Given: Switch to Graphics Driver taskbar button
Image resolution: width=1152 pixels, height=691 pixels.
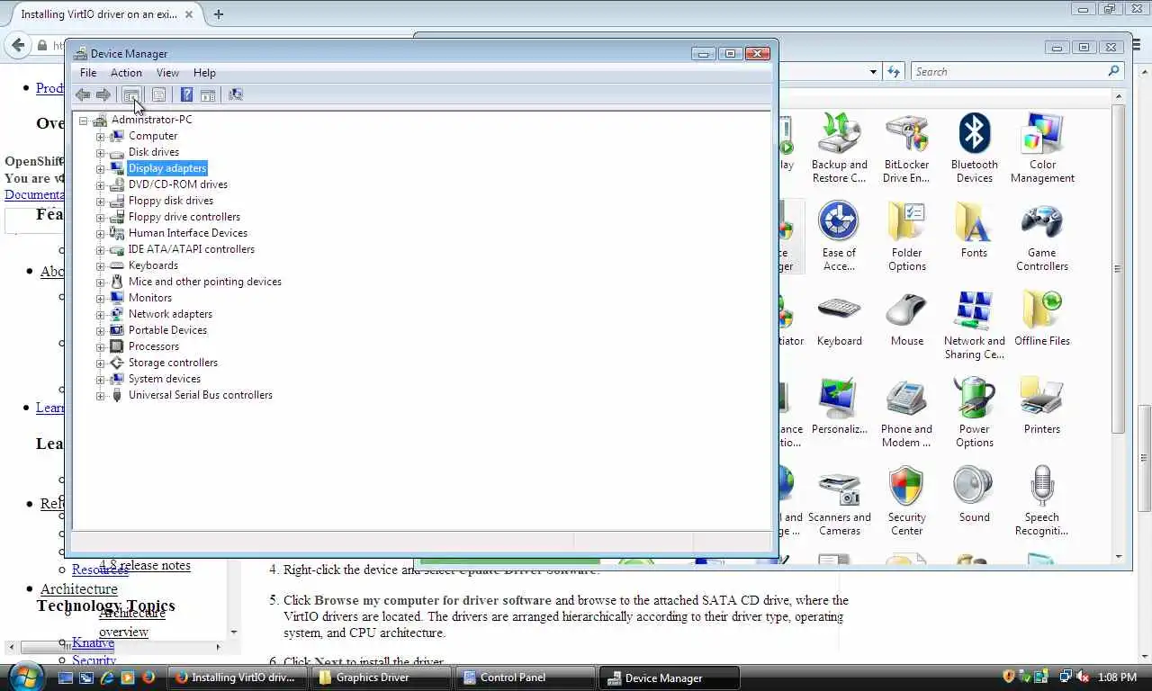Looking at the screenshot, I should (381, 678).
